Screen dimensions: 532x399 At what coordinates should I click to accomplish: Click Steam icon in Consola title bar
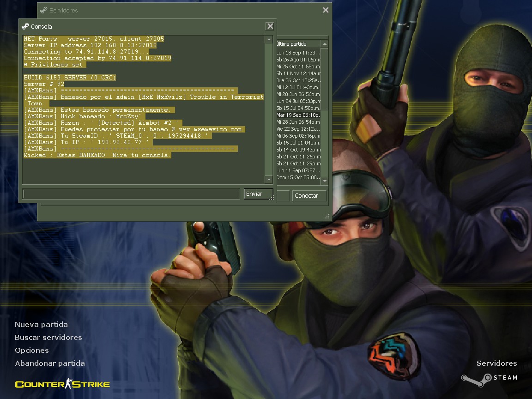pyautogui.click(x=25, y=26)
